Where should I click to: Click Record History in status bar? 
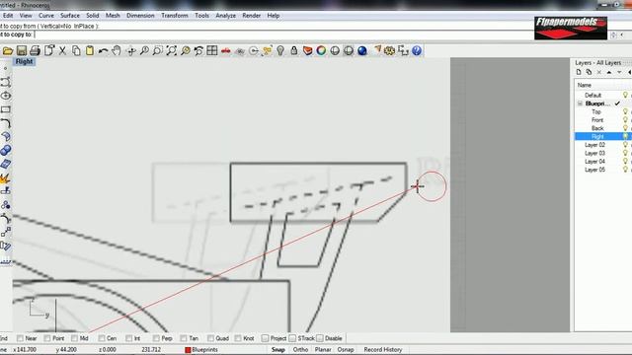click(x=383, y=350)
